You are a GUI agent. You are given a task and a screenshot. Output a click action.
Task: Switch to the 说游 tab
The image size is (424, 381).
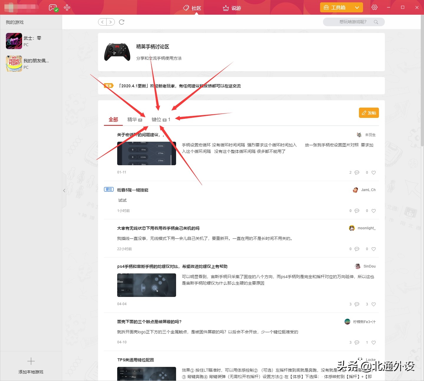coord(232,8)
